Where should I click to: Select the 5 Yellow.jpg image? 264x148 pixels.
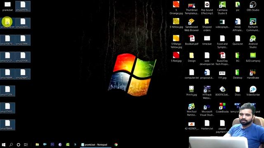(x=176, y=23)
